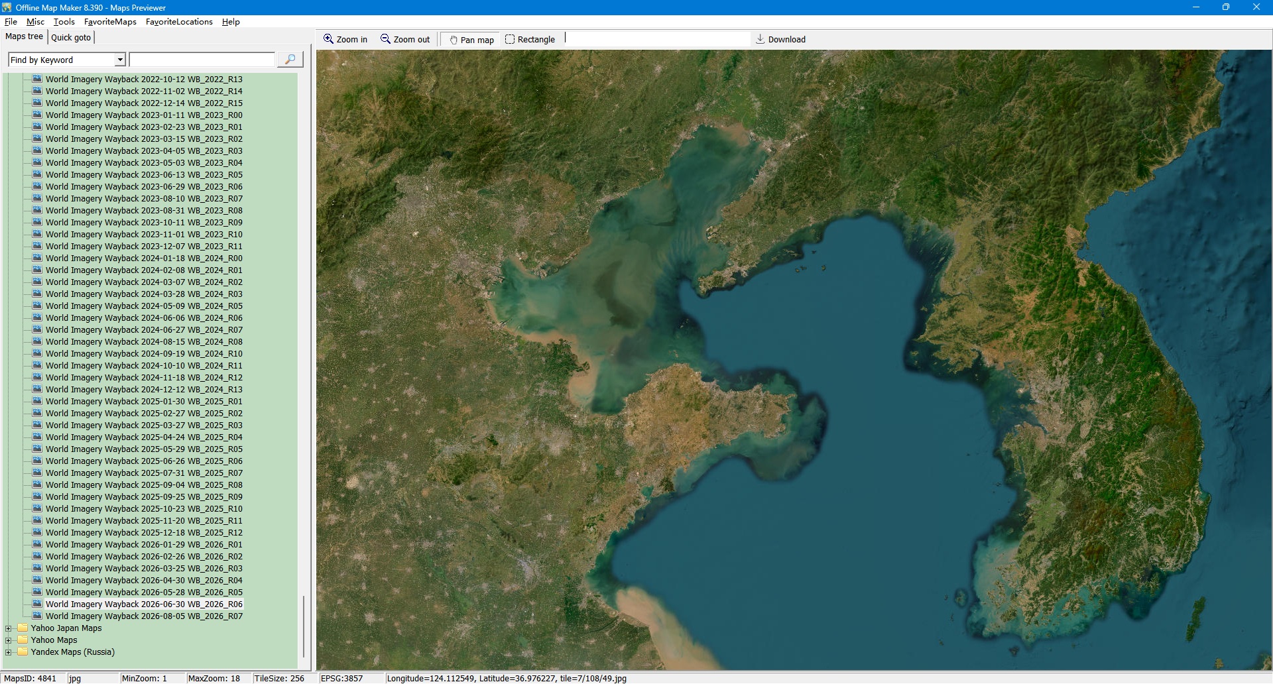The width and height of the screenshot is (1273, 684).
Task: Select the Rectangle selection tool
Action: [510, 39]
